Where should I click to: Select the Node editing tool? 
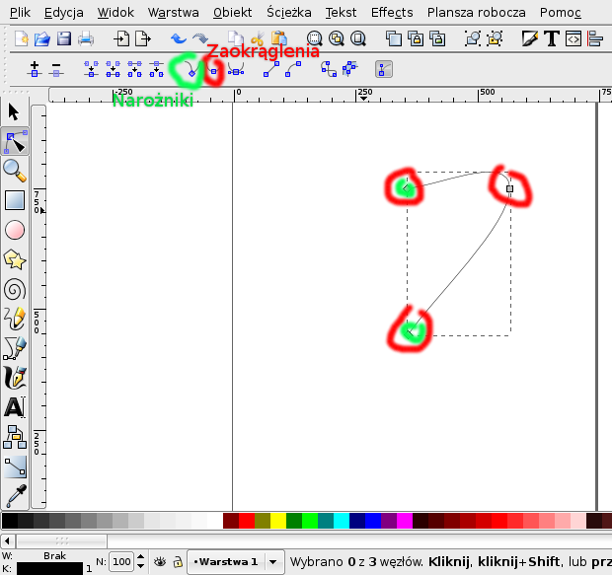15,141
